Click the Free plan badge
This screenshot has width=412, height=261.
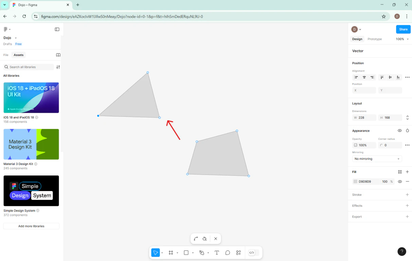[18, 44]
